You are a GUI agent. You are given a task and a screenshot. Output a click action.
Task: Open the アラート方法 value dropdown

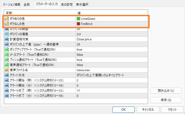tap(101, 75)
